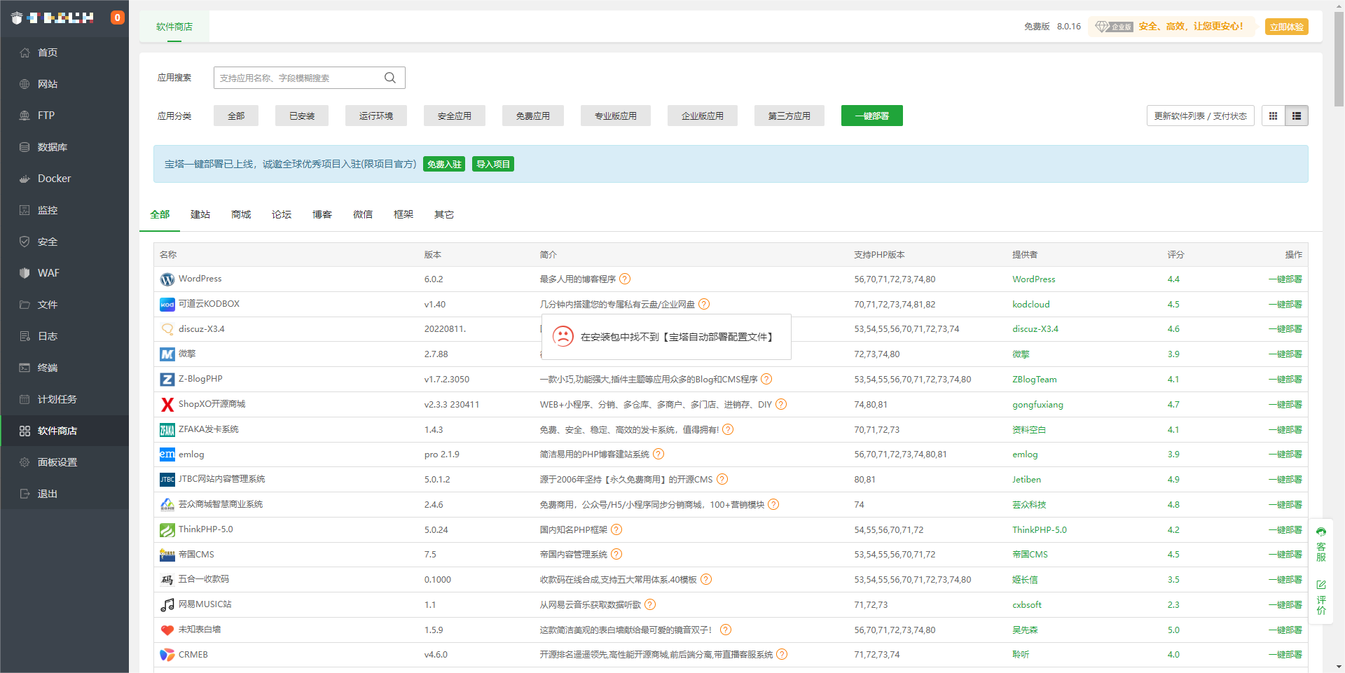The height and width of the screenshot is (673, 1345).
Task: Click the 日志 icon in sidebar
Action: pyautogui.click(x=25, y=336)
